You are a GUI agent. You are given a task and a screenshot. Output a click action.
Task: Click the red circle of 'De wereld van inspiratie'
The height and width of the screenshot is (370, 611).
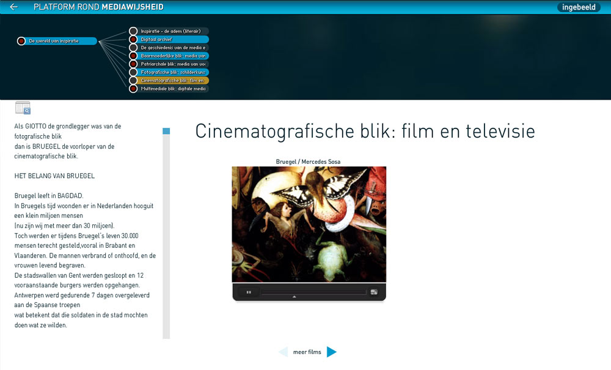[x=21, y=41]
